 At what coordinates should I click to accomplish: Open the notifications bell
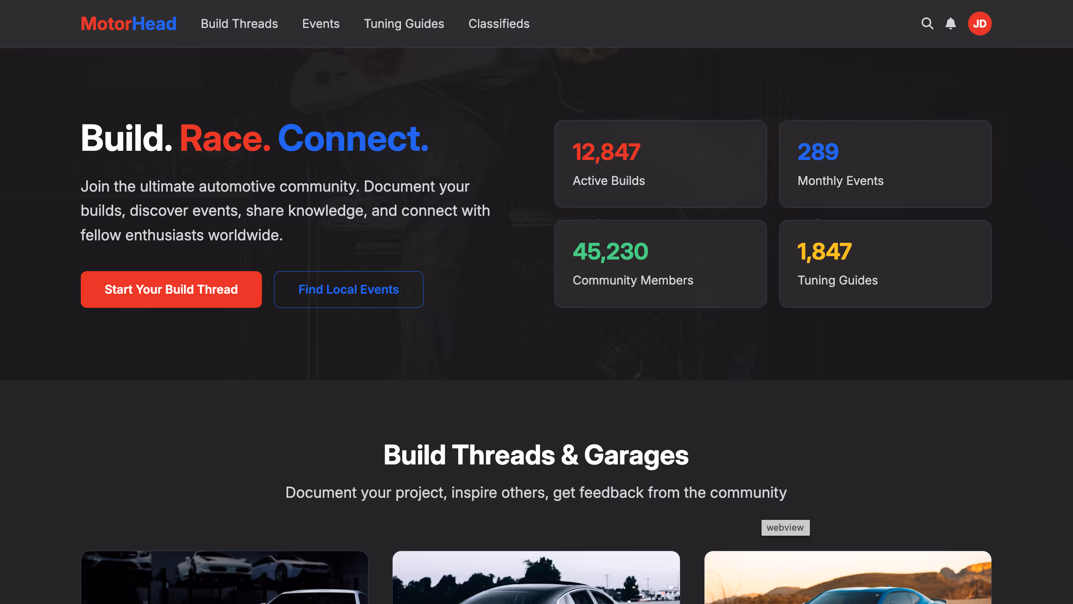(x=951, y=23)
